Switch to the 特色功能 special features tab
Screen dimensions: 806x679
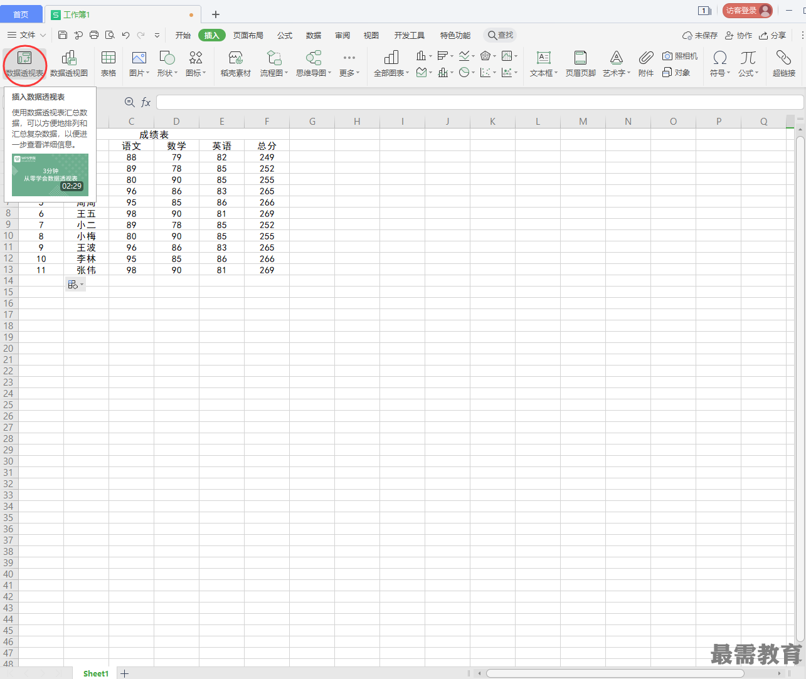[455, 35]
